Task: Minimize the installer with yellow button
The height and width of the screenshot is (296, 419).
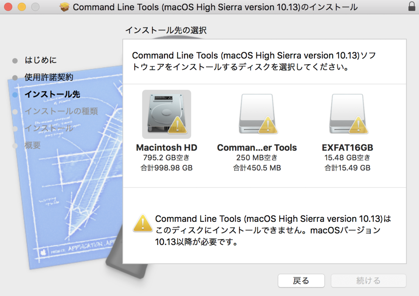Action: (x=22, y=7)
